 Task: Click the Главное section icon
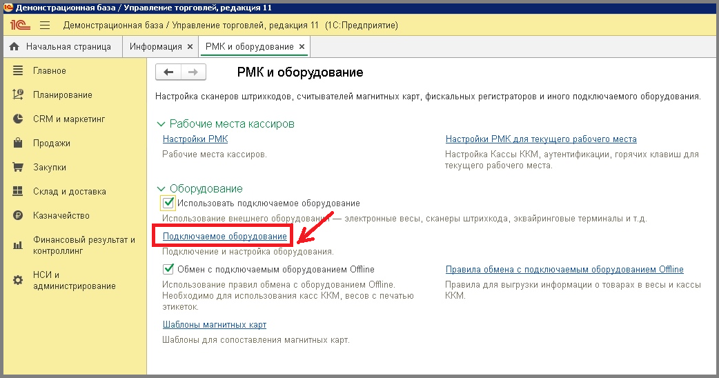18,70
